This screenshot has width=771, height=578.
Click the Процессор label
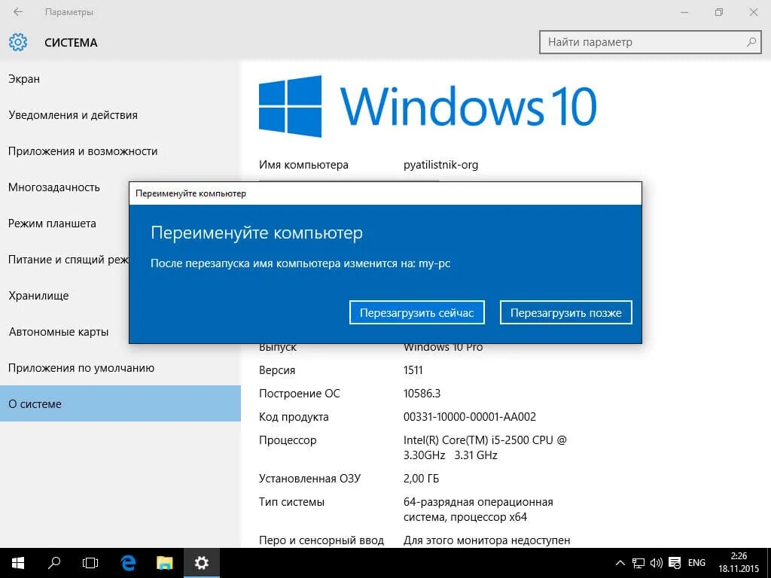[x=288, y=440]
